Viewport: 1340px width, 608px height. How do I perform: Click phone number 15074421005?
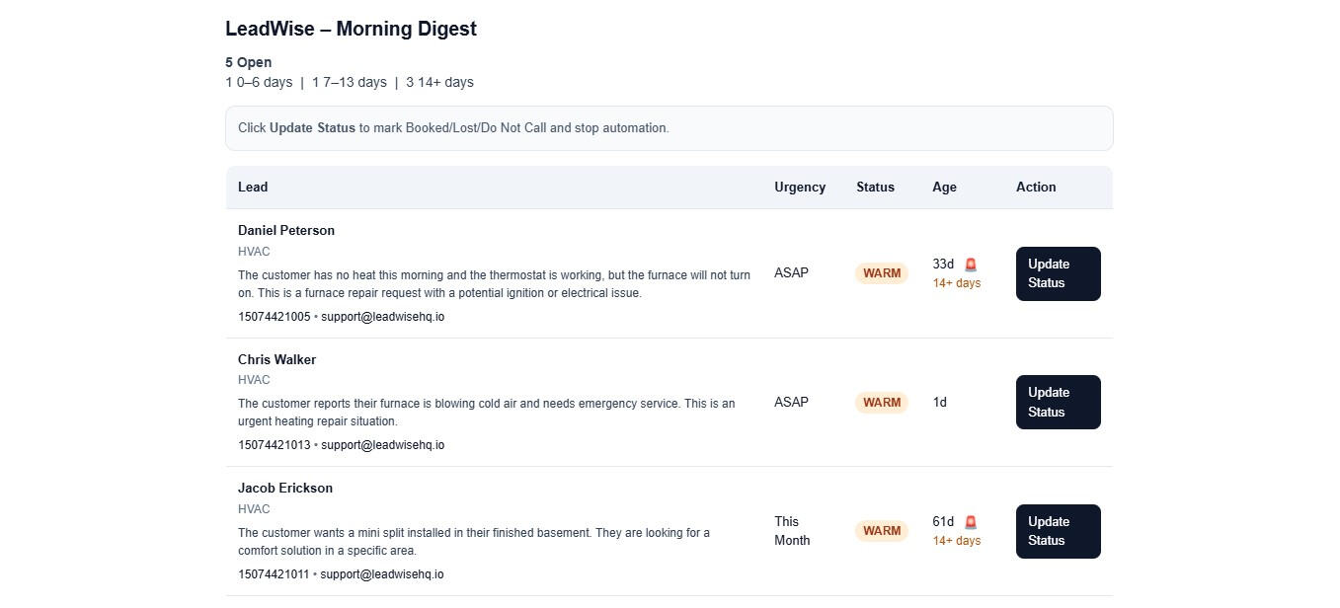274,317
